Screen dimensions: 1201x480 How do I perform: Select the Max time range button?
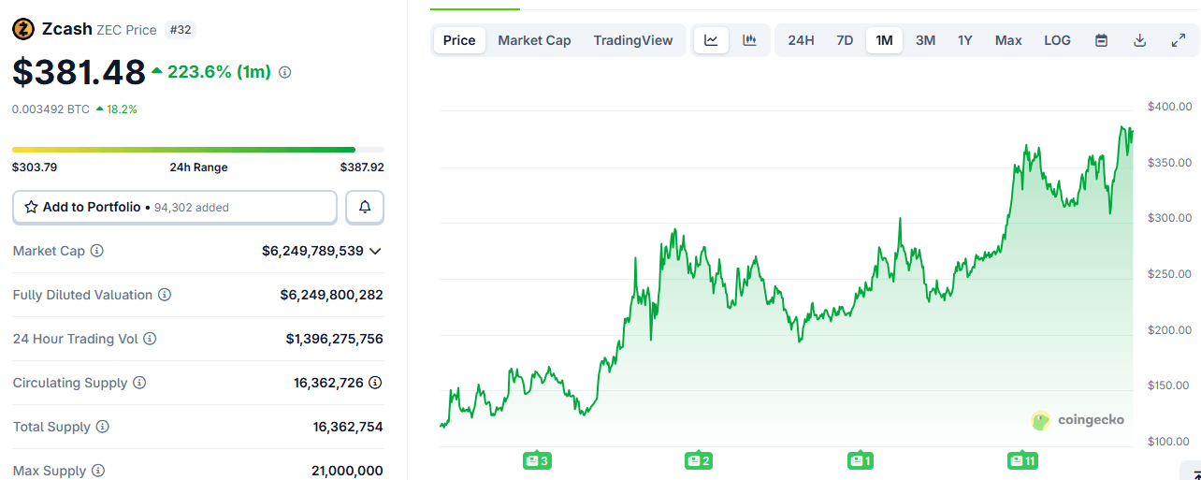(x=1008, y=40)
